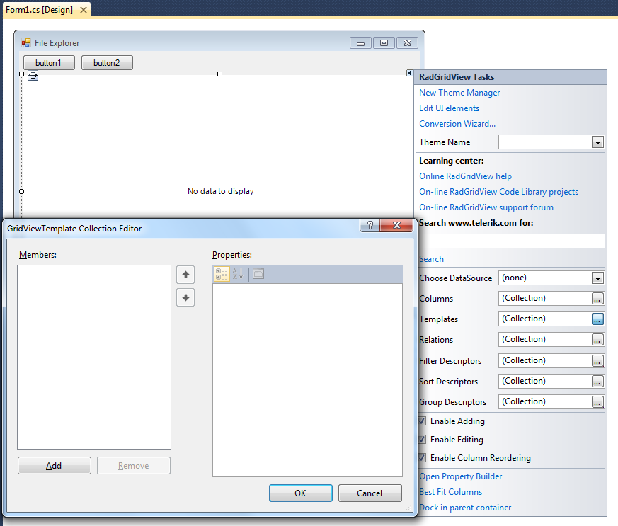Open Property Pages icon in properties toolbar
The height and width of the screenshot is (526, 618).
[x=258, y=274]
